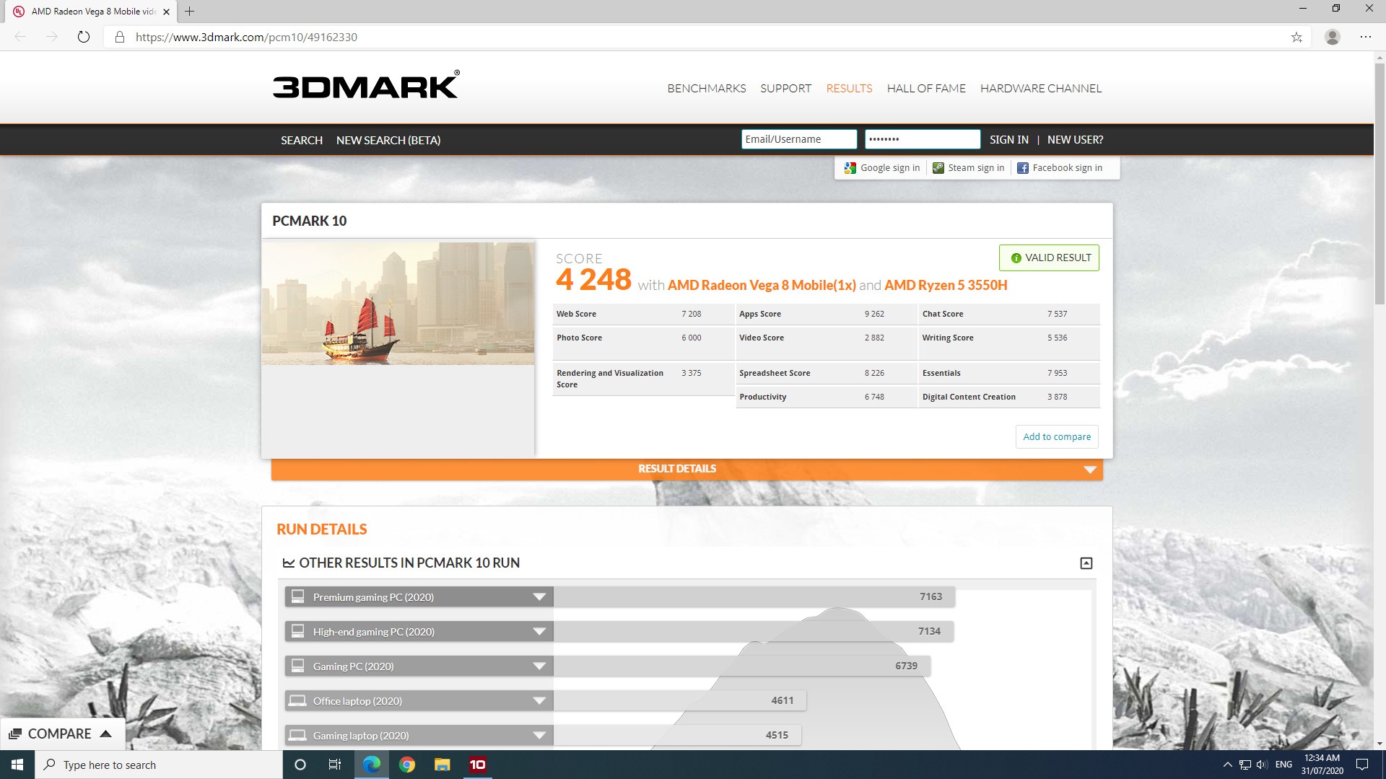Click the Valid Result button
1386x779 pixels.
coord(1049,258)
